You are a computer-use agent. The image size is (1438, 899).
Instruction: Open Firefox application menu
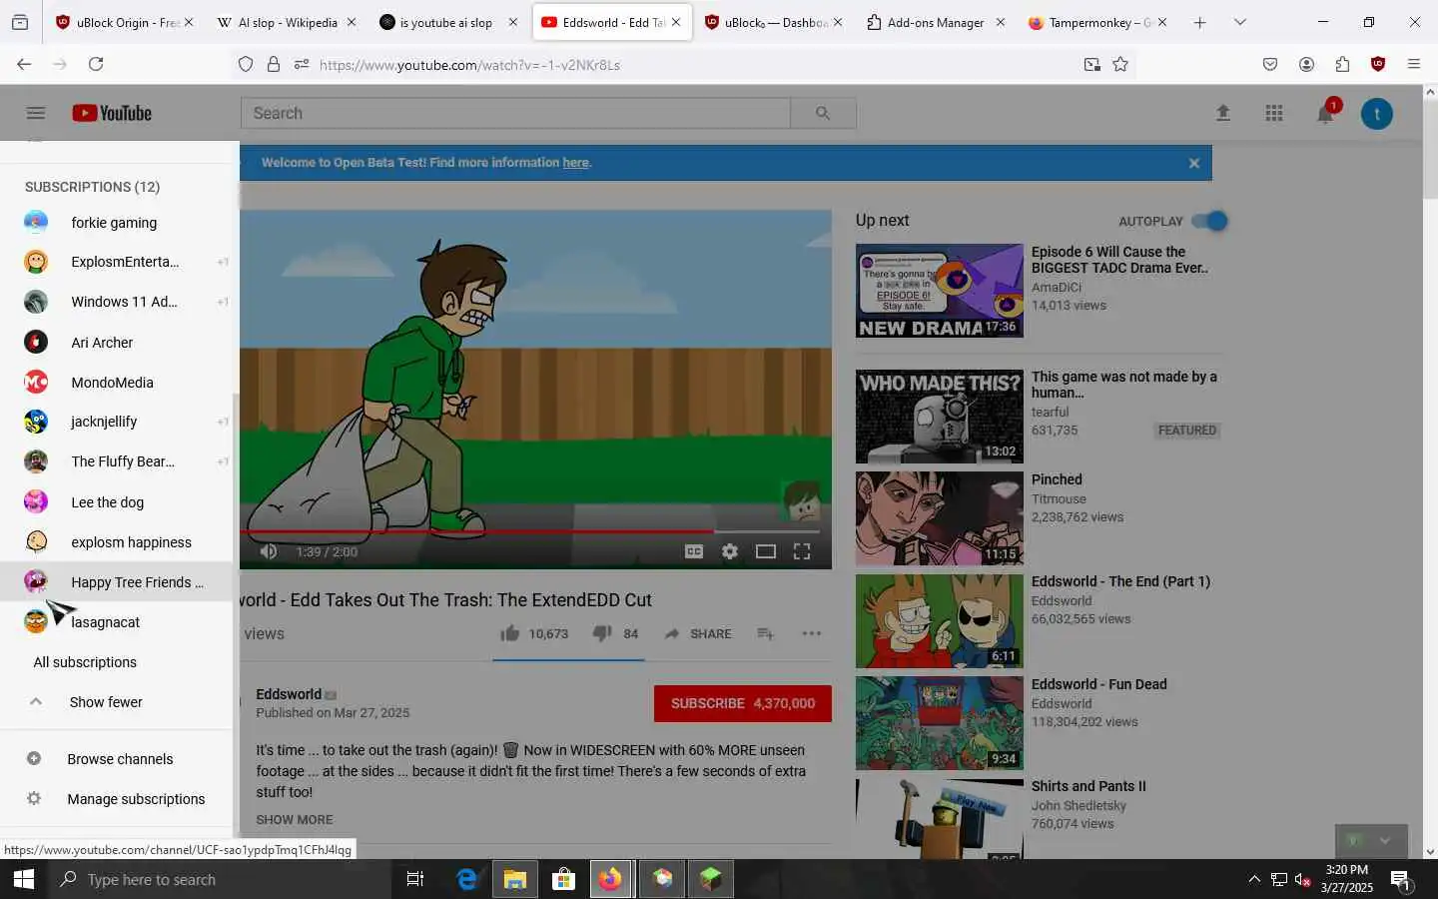(1414, 64)
